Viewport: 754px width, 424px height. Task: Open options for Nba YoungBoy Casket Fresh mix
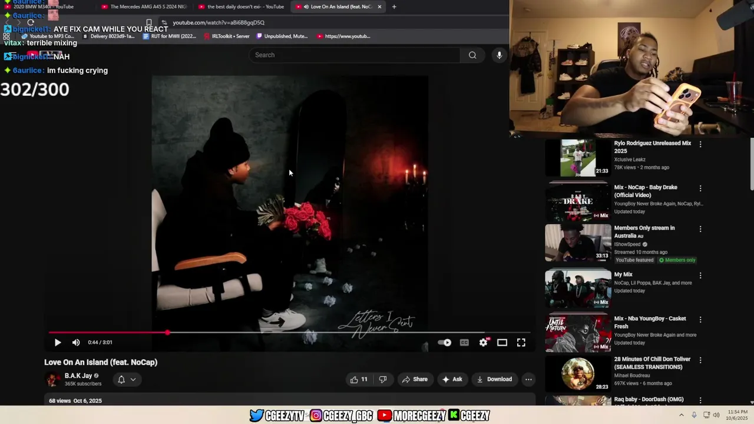tap(700, 320)
